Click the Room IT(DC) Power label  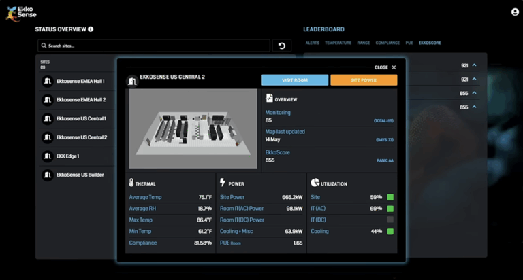pos(242,220)
